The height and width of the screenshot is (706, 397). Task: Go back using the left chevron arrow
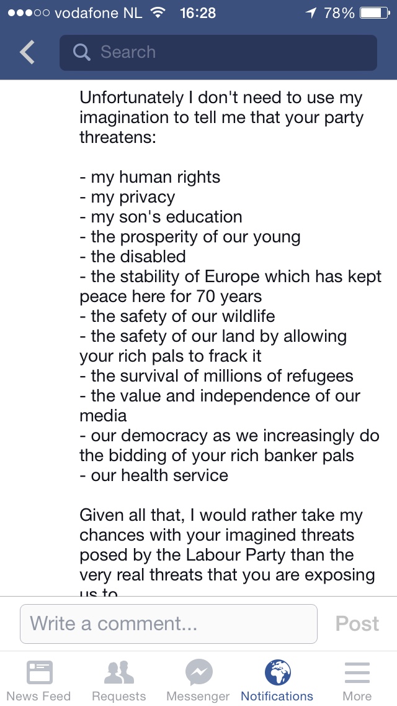tap(27, 53)
